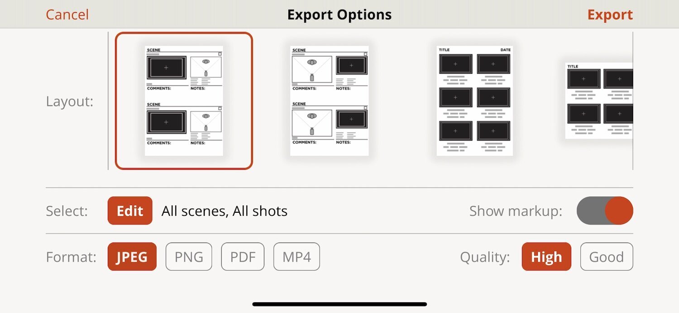The width and height of the screenshot is (679, 313).
Task: Select MP4 video format
Action: 296,257
